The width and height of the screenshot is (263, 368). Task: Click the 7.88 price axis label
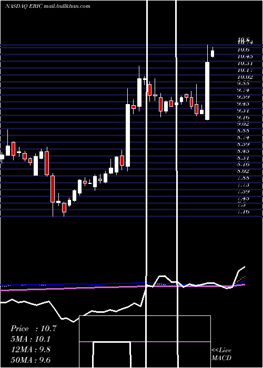click(245, 178)
